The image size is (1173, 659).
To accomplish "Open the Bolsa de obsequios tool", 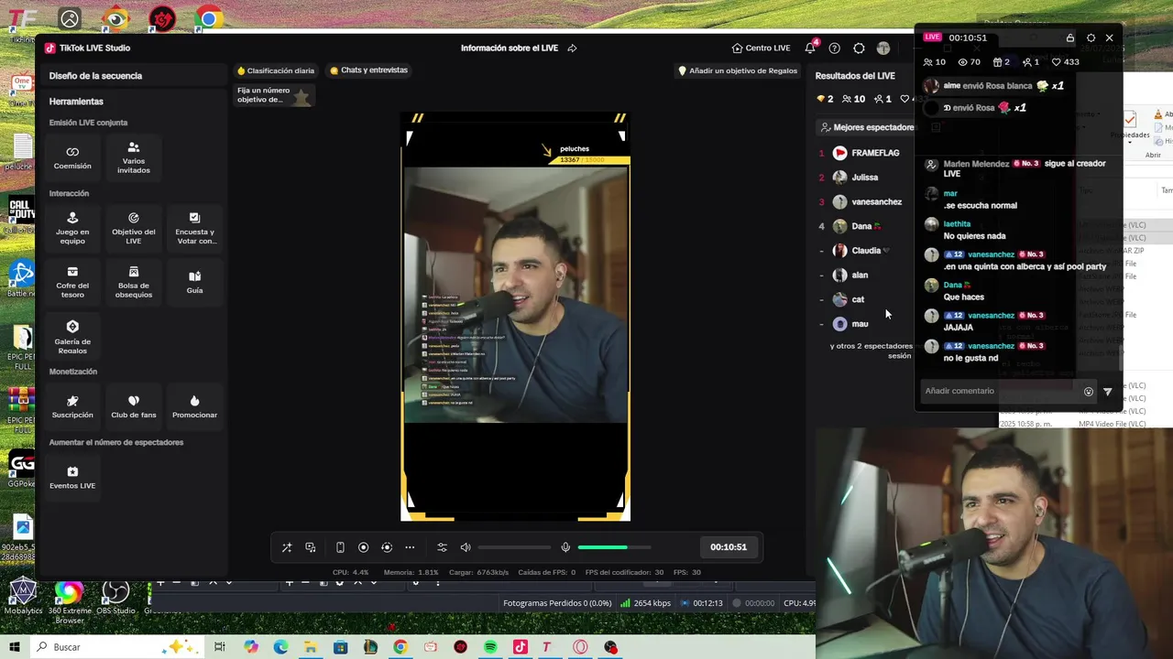I will [134, 282].
